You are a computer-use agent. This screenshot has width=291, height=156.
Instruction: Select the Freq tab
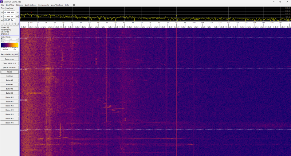pyautogui.click(x=3, y=8)
